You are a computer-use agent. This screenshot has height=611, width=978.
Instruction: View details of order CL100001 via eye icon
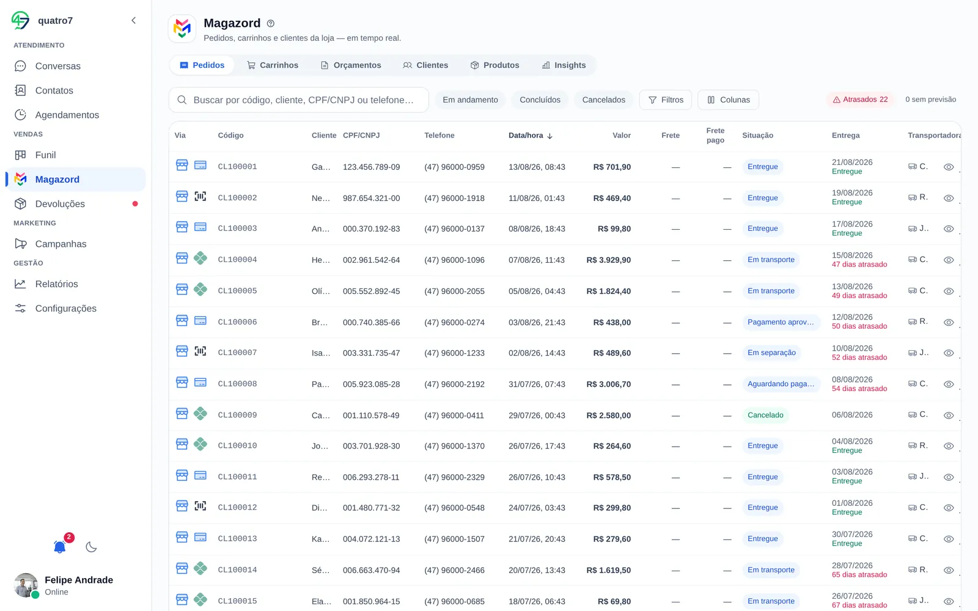[x=949, y=167]
